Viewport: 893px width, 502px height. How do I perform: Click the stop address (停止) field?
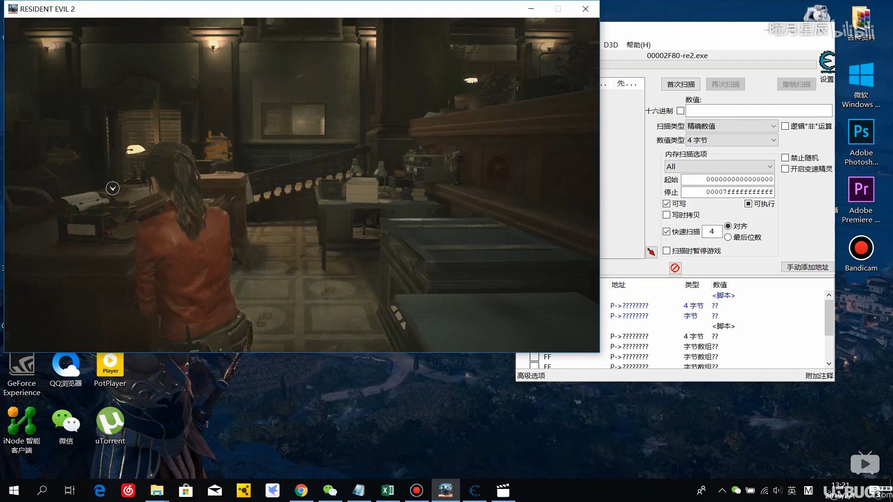click(728, 192)
